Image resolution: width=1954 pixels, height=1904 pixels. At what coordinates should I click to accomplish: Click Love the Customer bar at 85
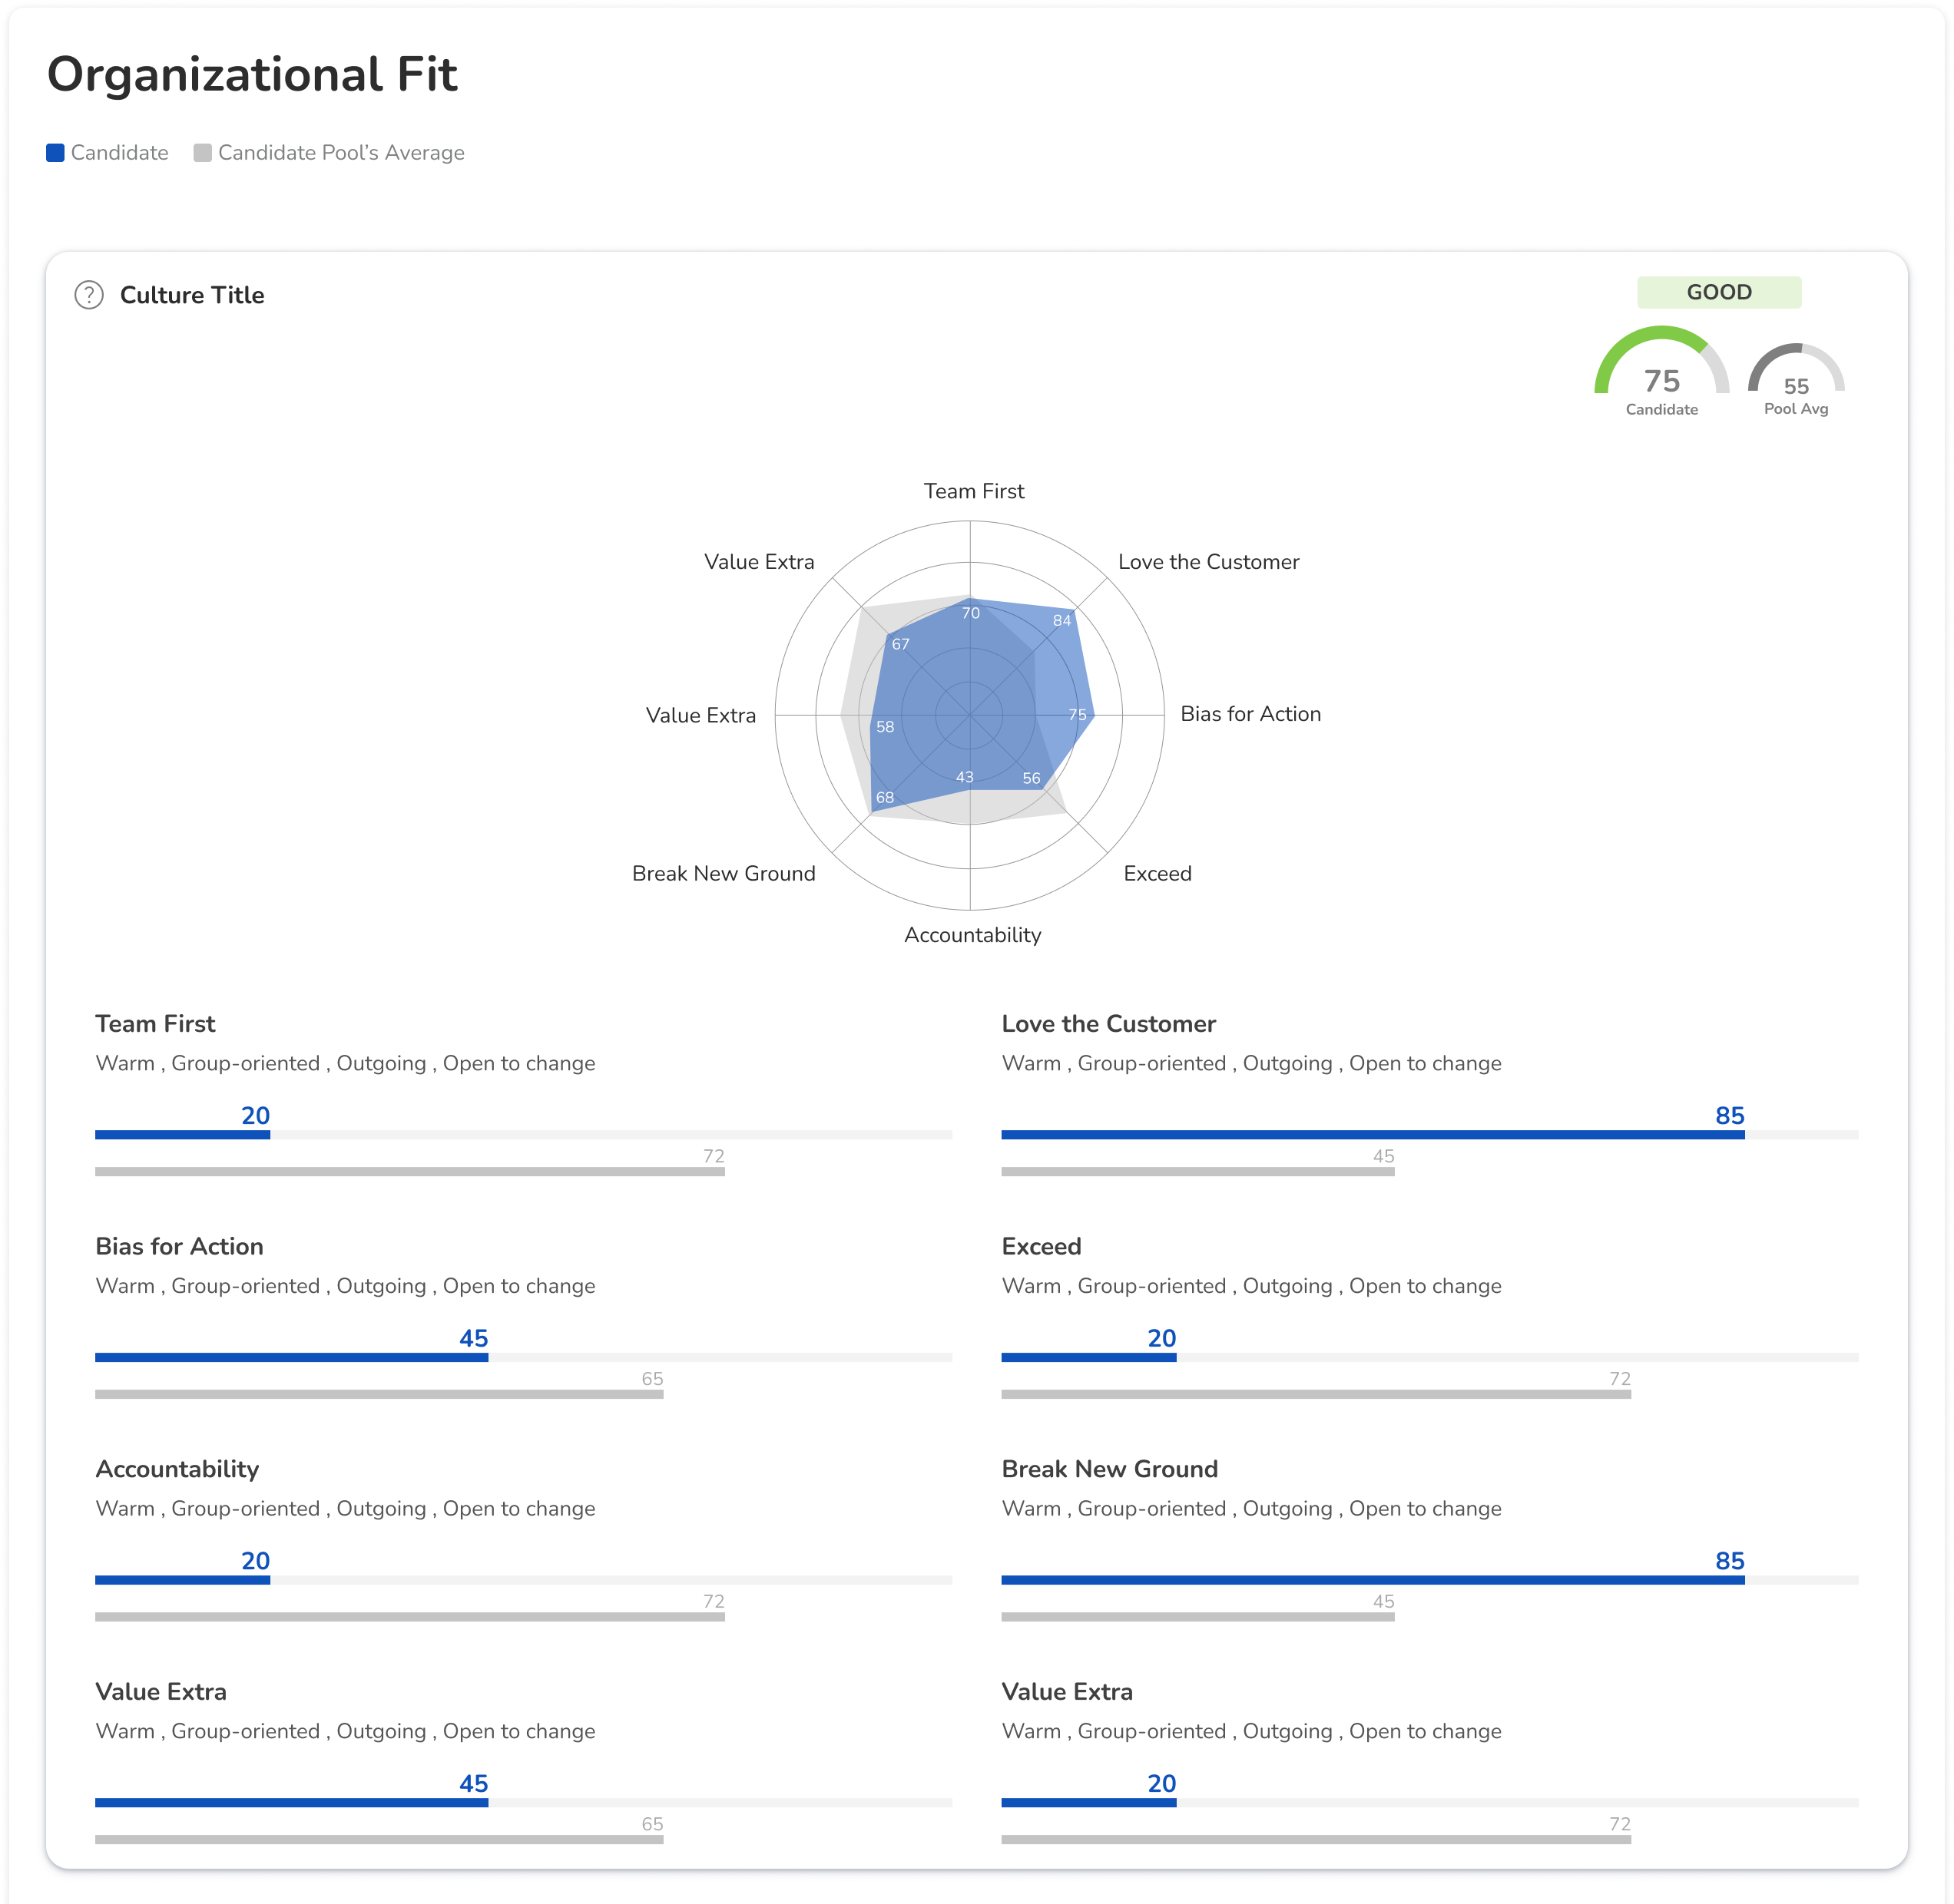point(1372,1135)
